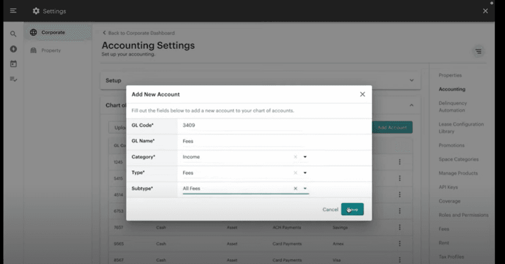Open the Category dropdown arrow
The height and width of the screenshot is (264, 505).
(x=305, y=157)
